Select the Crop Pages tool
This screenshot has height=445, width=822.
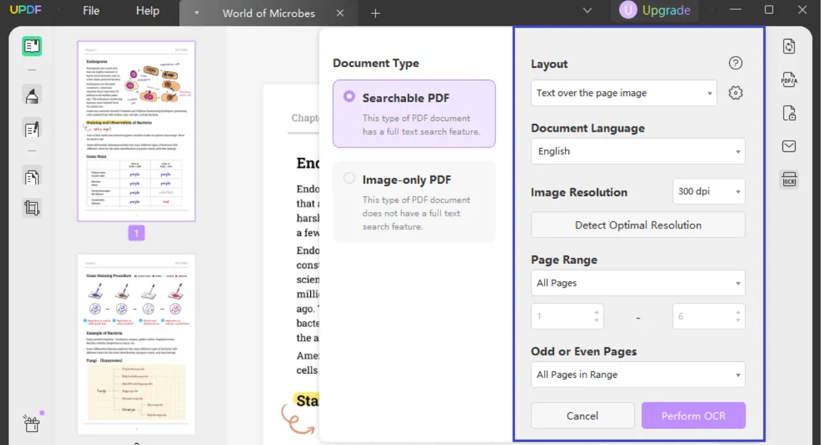tap(32, 208)
